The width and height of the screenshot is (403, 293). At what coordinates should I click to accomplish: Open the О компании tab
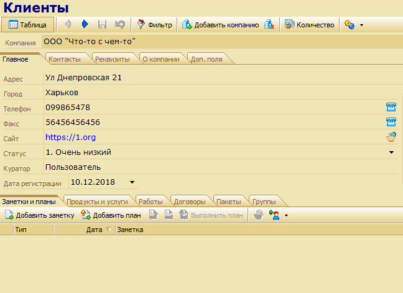click(x=161, y=59)
